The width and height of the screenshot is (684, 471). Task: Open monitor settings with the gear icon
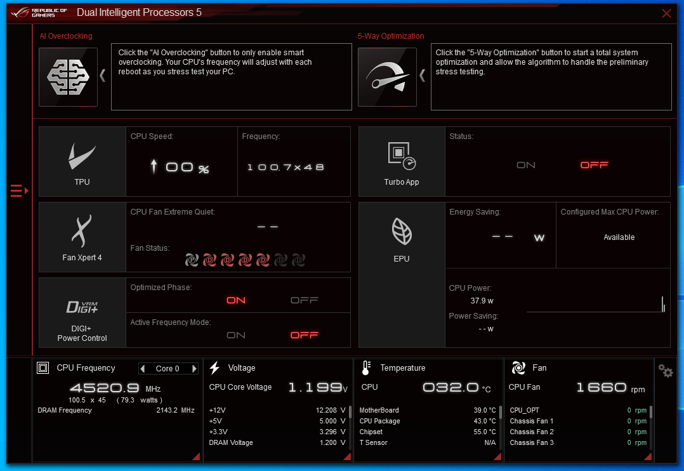click(665, 371)
